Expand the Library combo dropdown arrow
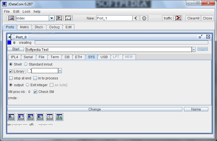Image resolution: width=217 pixels, height=141 pixels. 60,71
